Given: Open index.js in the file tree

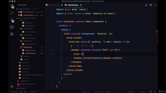Looking at the screenshot, I should (x=25, y=72).
